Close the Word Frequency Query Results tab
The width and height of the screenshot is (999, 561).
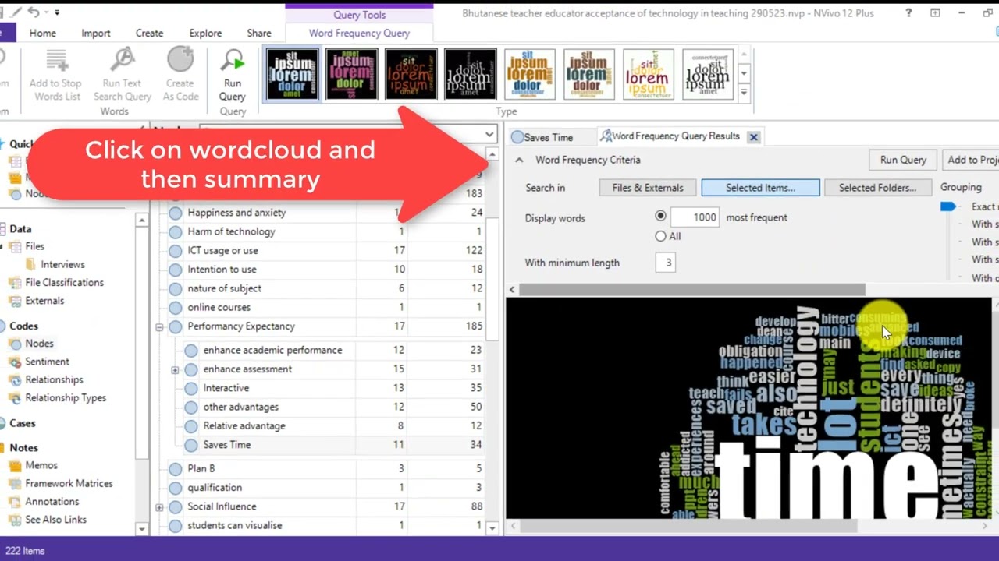coord(753,137)
